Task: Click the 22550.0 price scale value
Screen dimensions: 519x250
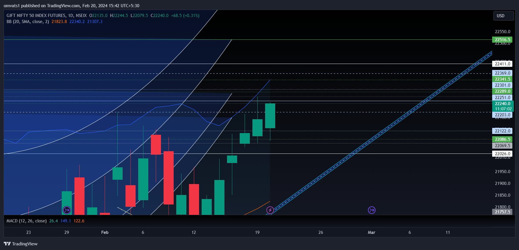Action: tap(503, 32)
